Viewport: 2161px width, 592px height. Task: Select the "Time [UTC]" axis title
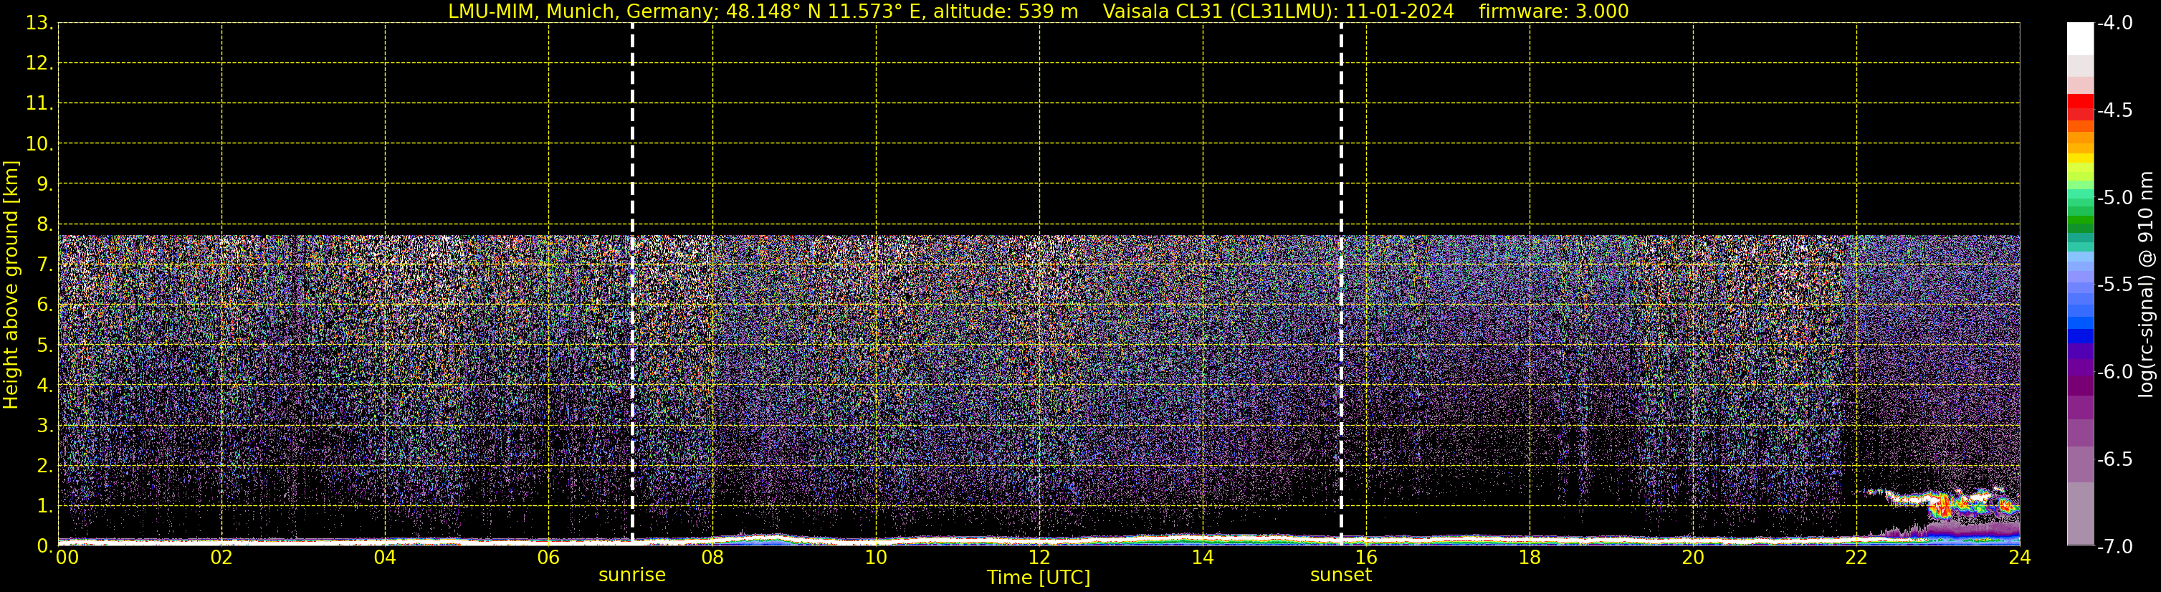pos(1039,578)
